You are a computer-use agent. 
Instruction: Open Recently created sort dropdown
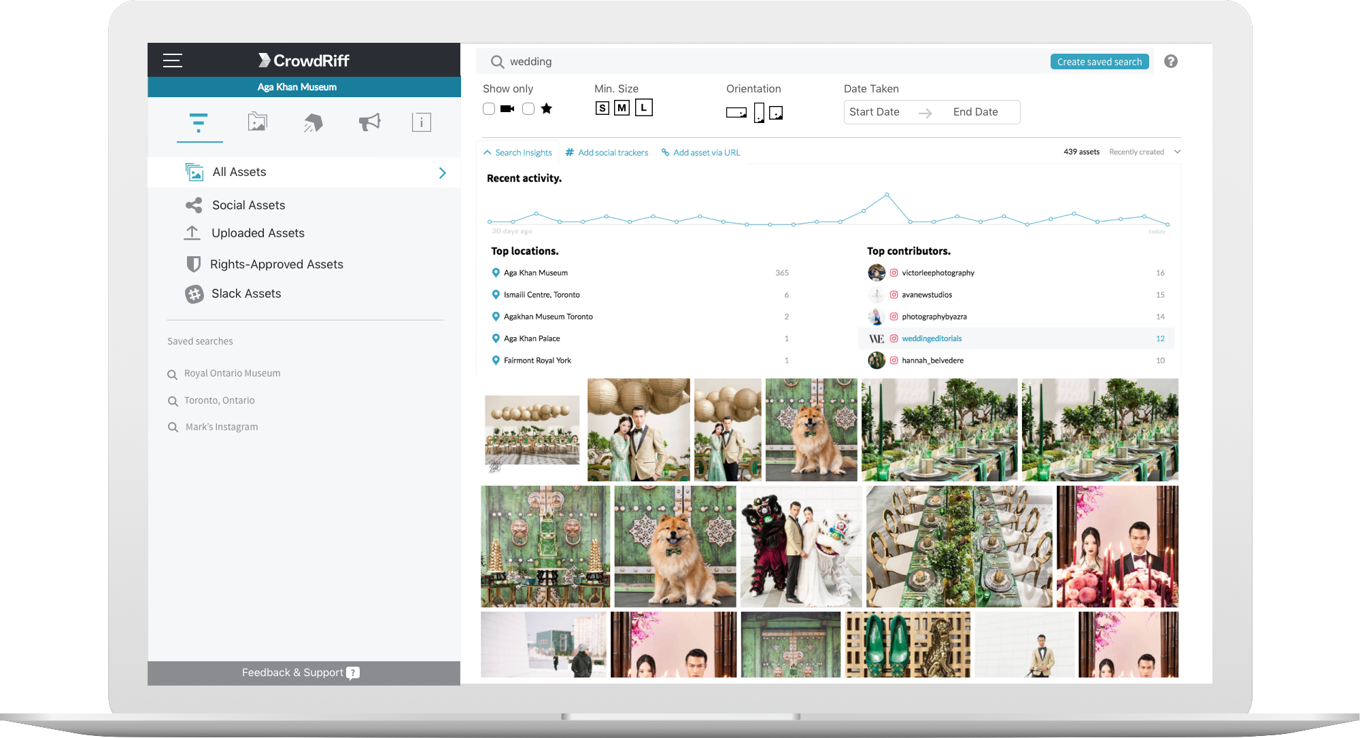click(1144, 152)
